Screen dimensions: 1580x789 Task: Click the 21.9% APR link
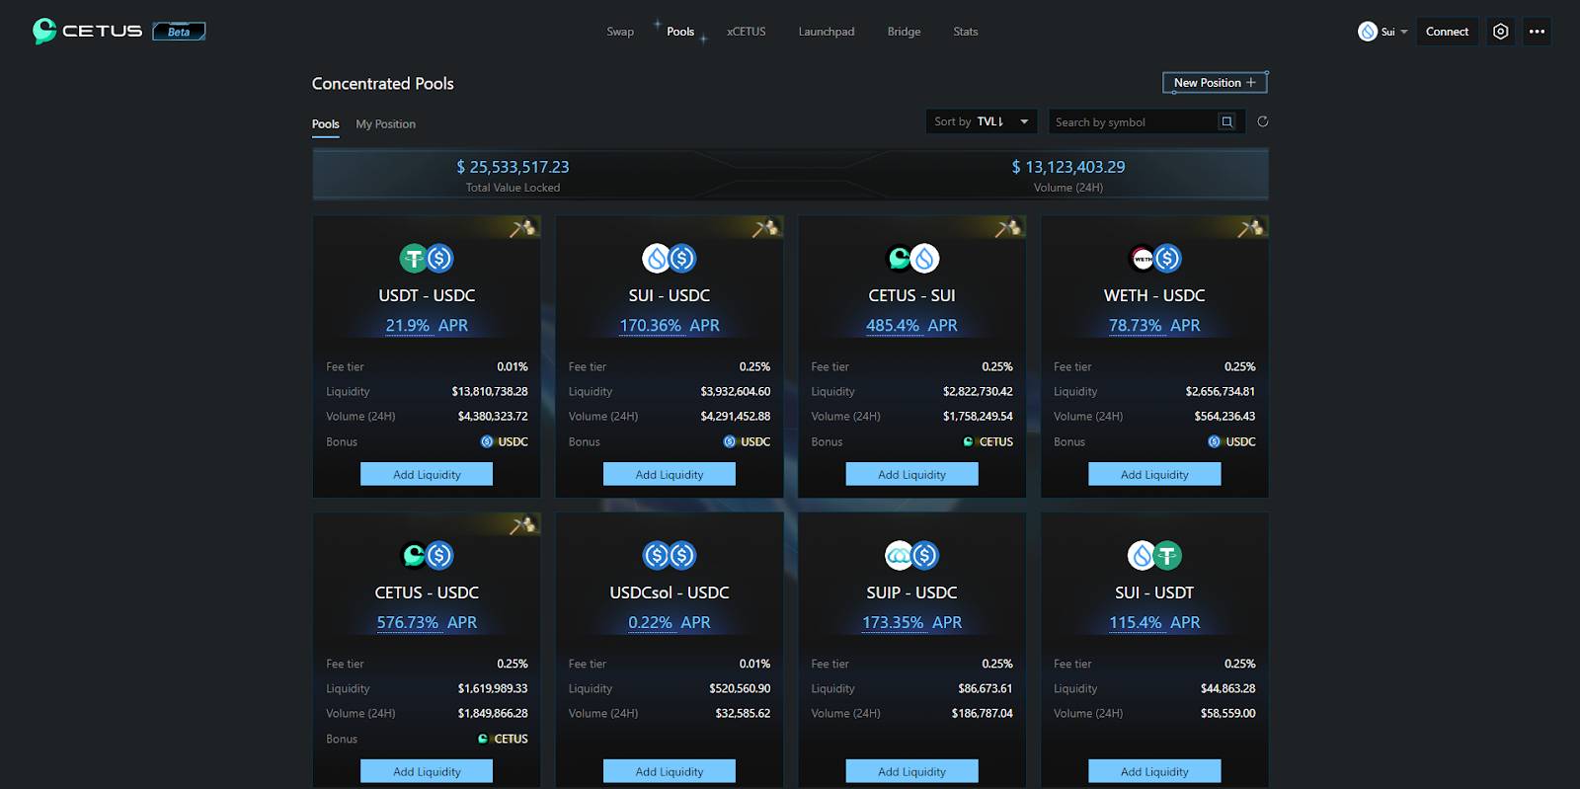[x=427, y=325]
